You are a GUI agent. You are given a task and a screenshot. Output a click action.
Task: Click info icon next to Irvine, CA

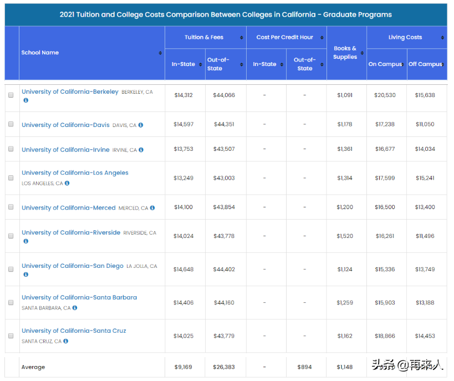(141, 150)
